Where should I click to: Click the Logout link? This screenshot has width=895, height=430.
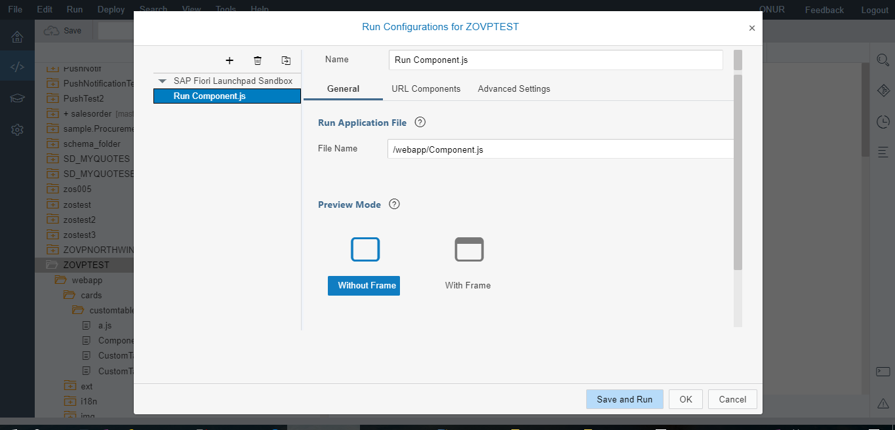tap(875, 10)
